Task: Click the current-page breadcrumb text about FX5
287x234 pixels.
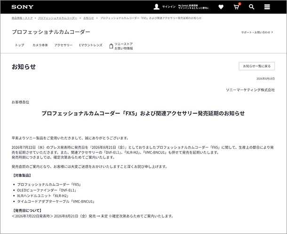Action: tap(151, 18)
